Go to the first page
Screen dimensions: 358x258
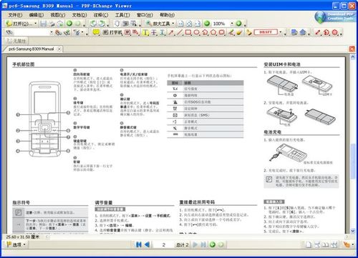pos(138,244)
